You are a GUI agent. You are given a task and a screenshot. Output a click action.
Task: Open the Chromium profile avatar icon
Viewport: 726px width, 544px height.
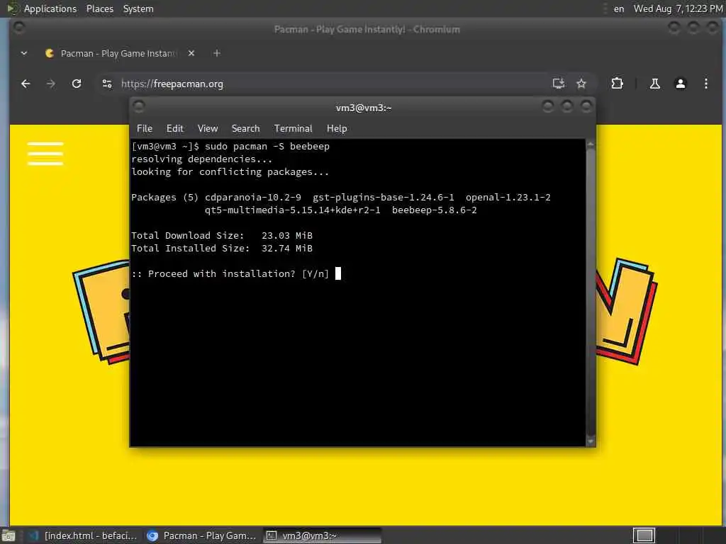[680, 84]
